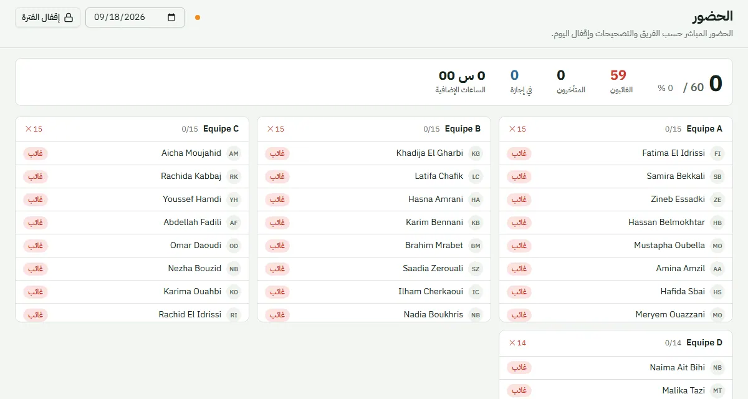Click the SB avatar beside Samira Bekkali
Viewport: 748px width, 399px height.
717,176
